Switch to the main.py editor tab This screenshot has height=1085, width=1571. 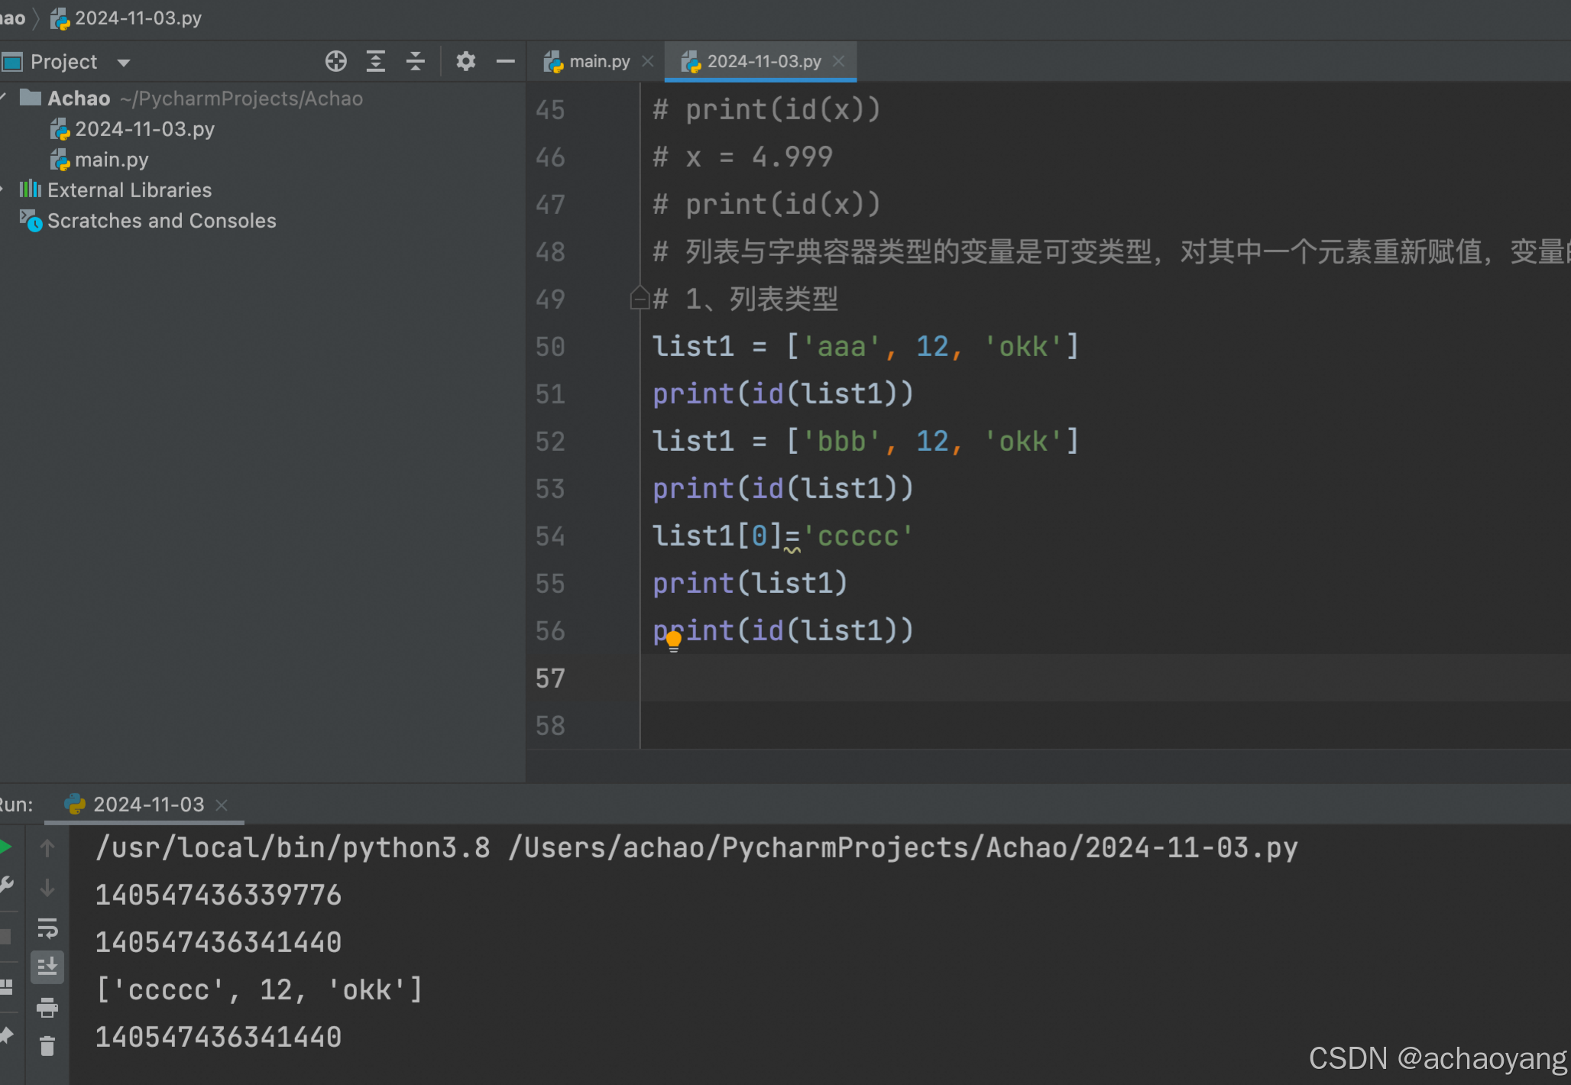(598, 61)
